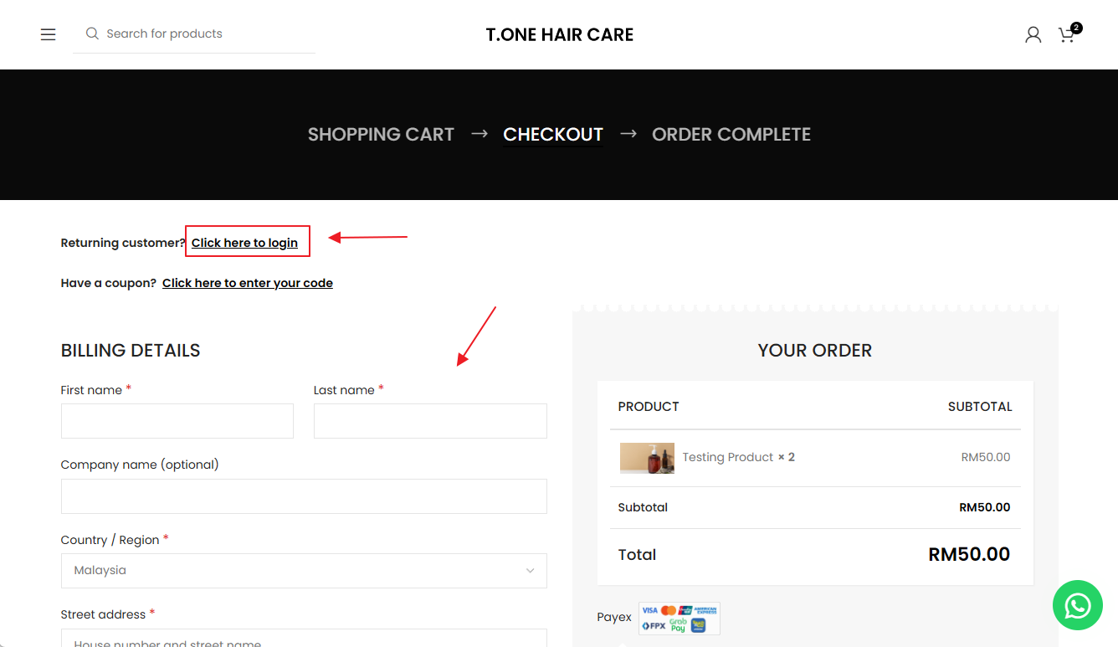Click the Street address field
Viewport: 1118px width, 647px height.
click(304, 639)
